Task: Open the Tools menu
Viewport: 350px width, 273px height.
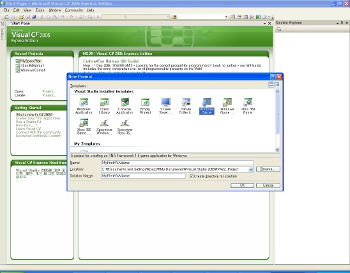Action: (x=40, y=10)
